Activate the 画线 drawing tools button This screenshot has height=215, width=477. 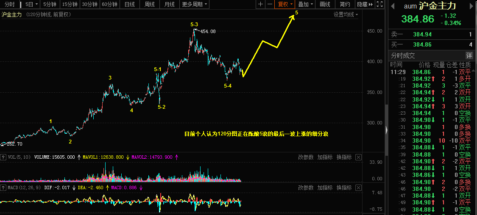click(325, 4)
